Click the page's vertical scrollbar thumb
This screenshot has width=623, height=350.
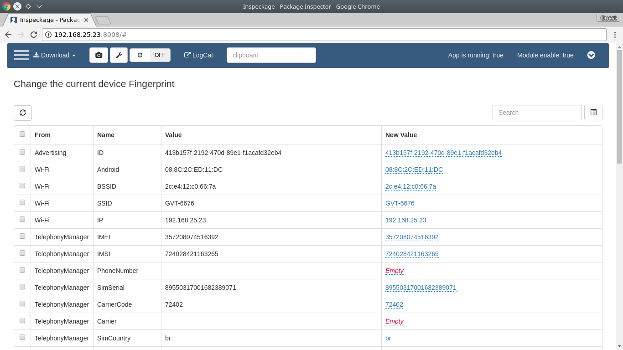(619, 107)
